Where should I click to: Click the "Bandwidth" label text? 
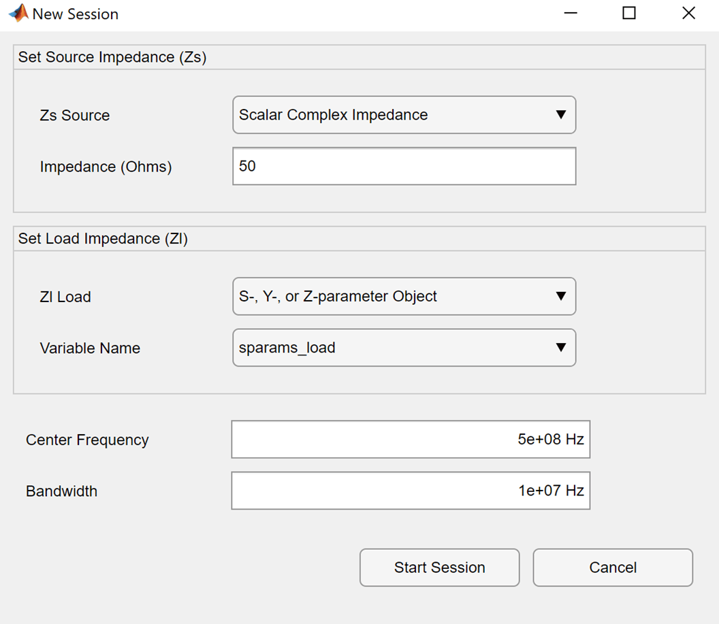coord(61,491)
